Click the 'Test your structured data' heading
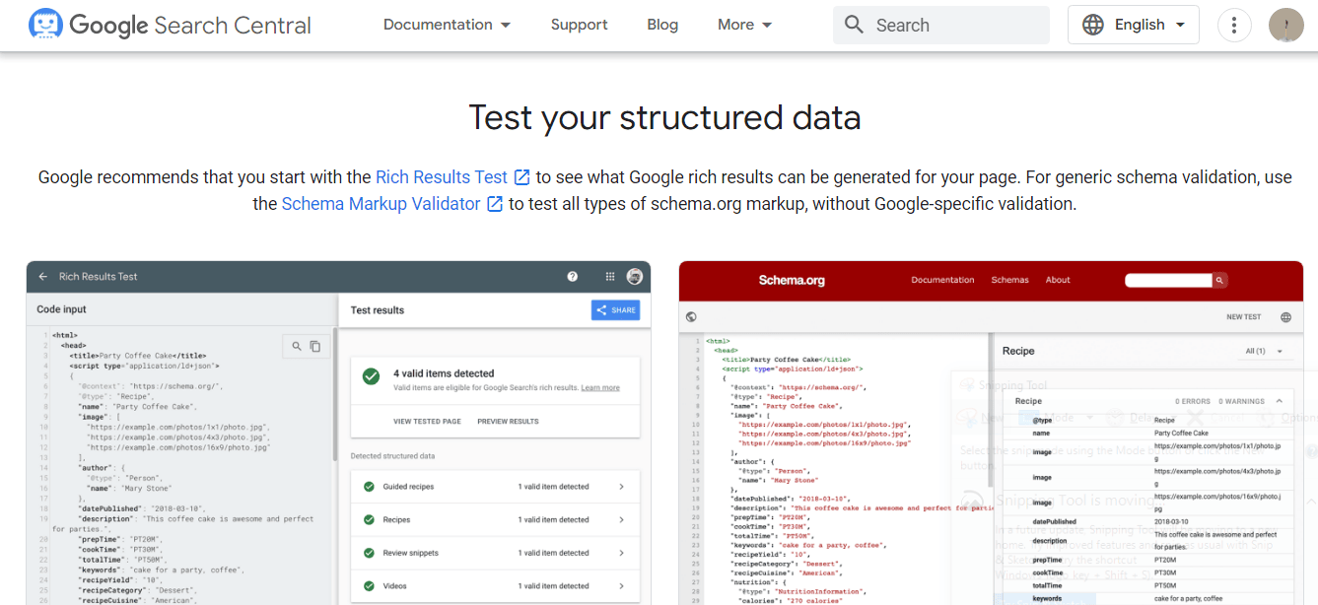The width and height of the screenshot is (1318, 605). (664, 118)
